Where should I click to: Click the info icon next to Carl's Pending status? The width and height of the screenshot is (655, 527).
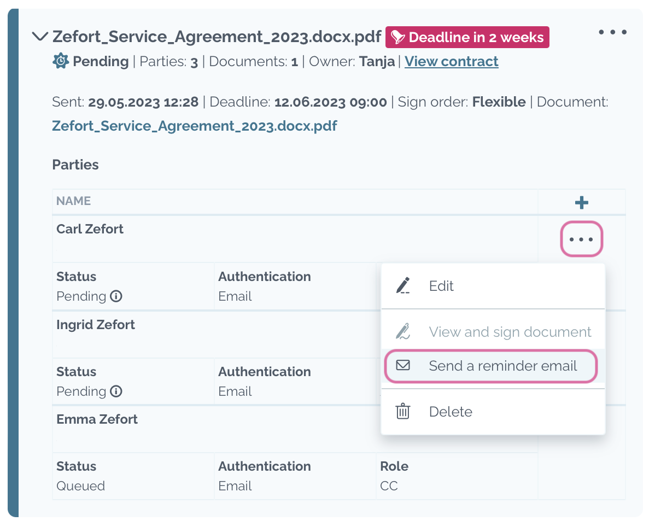coord(116,296)
